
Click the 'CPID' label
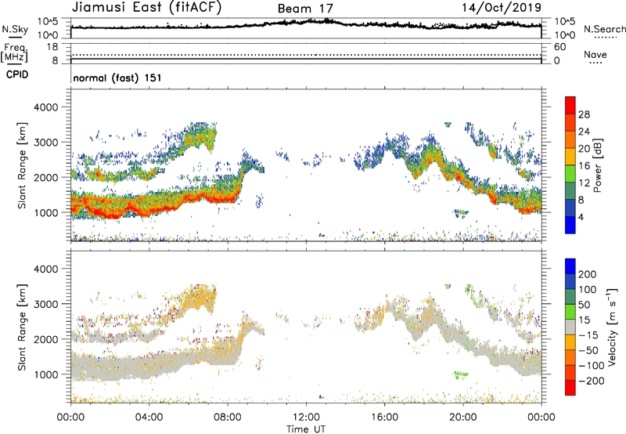(x=17, y=74)
